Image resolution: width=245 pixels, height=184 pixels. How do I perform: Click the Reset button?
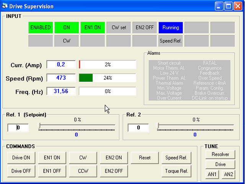[x=145, y=158]
